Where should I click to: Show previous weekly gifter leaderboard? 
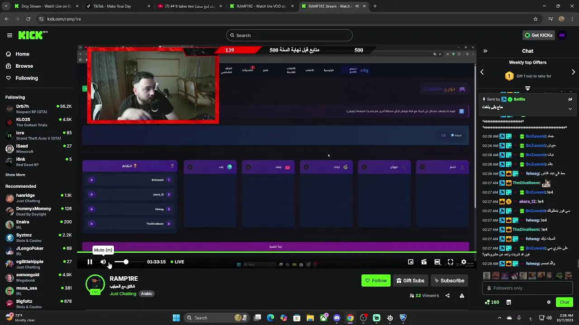[x=482, y=72]
